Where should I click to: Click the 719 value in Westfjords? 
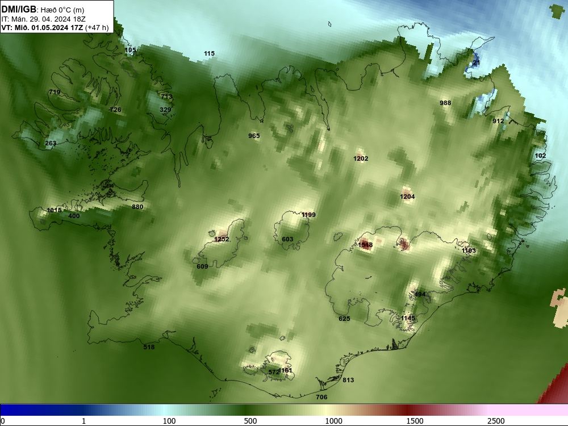tap(55, 92)
